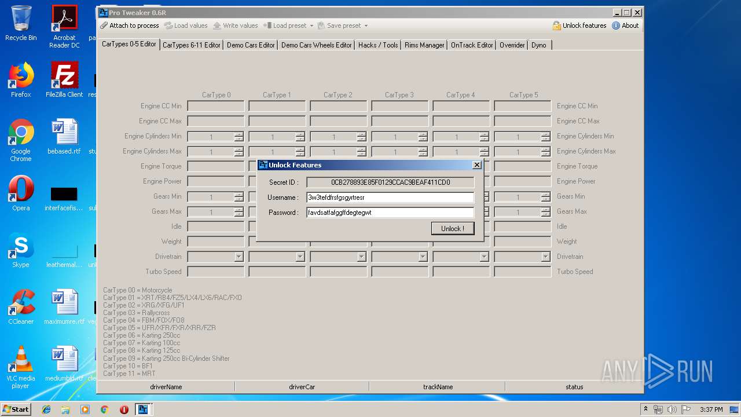This screenshot has width=741, height=417.
Task: Open VLC media player desktop icon
Action: [x=21, y=367]
